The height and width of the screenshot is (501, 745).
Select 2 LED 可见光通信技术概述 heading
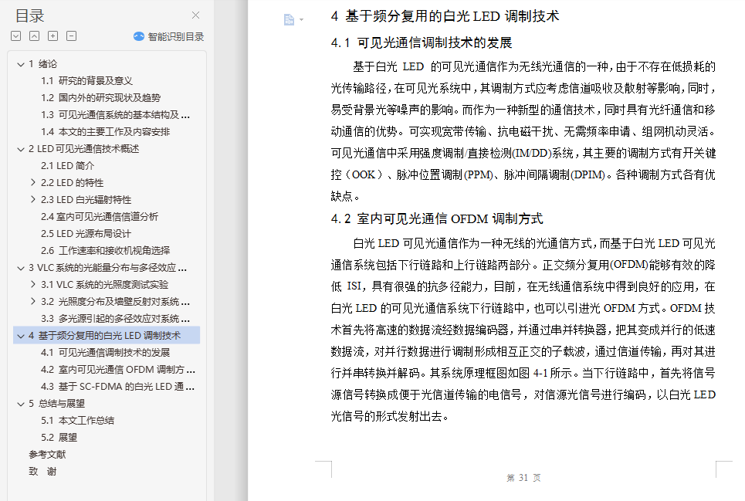[x=83, y=149]
